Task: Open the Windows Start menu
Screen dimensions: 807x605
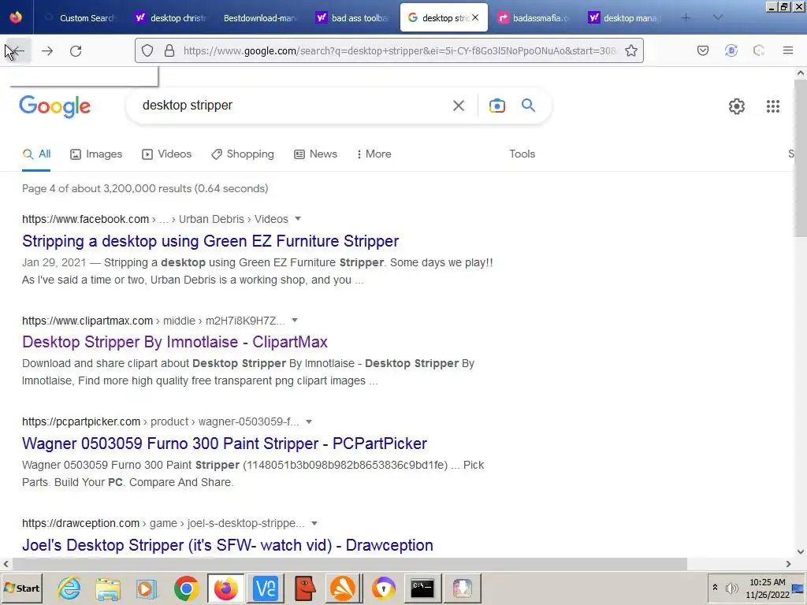Action: 21,588
